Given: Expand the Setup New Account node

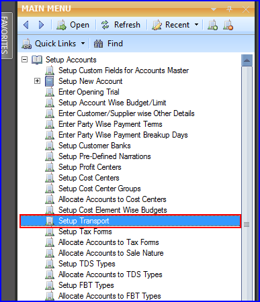Looking at the screenshot, I should [x=37, y=81].
